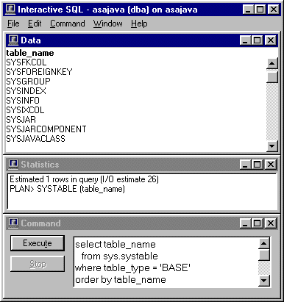Click the where table_type = 'BASE' line
Image resolution: width=284 pixels, height=302 pixels.
point(132,268)
